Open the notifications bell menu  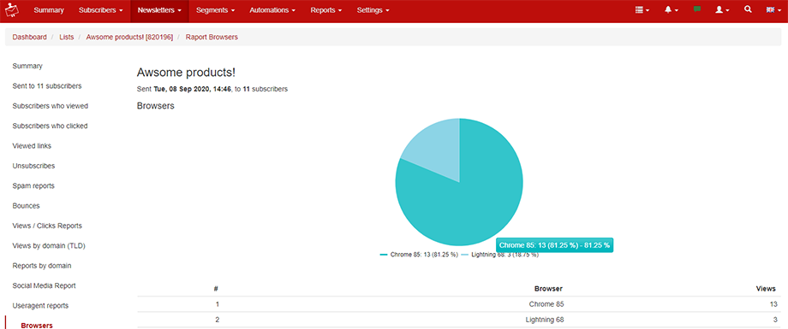coord(671,10)
